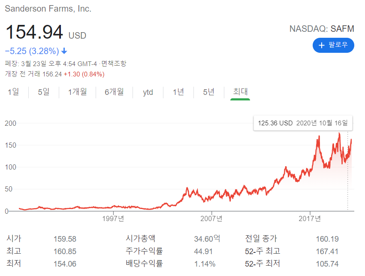Screen dimensions: 365x276
Task: Click the blue down arrow beside -5.25
Action: click(63, 51)
